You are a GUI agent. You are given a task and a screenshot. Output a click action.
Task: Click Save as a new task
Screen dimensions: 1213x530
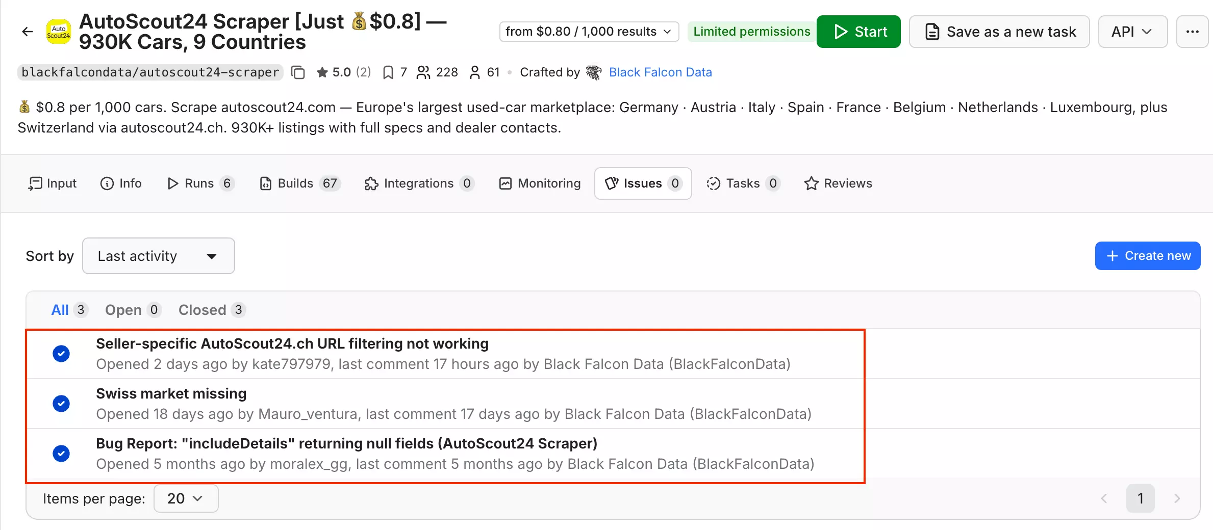[999, 32]
